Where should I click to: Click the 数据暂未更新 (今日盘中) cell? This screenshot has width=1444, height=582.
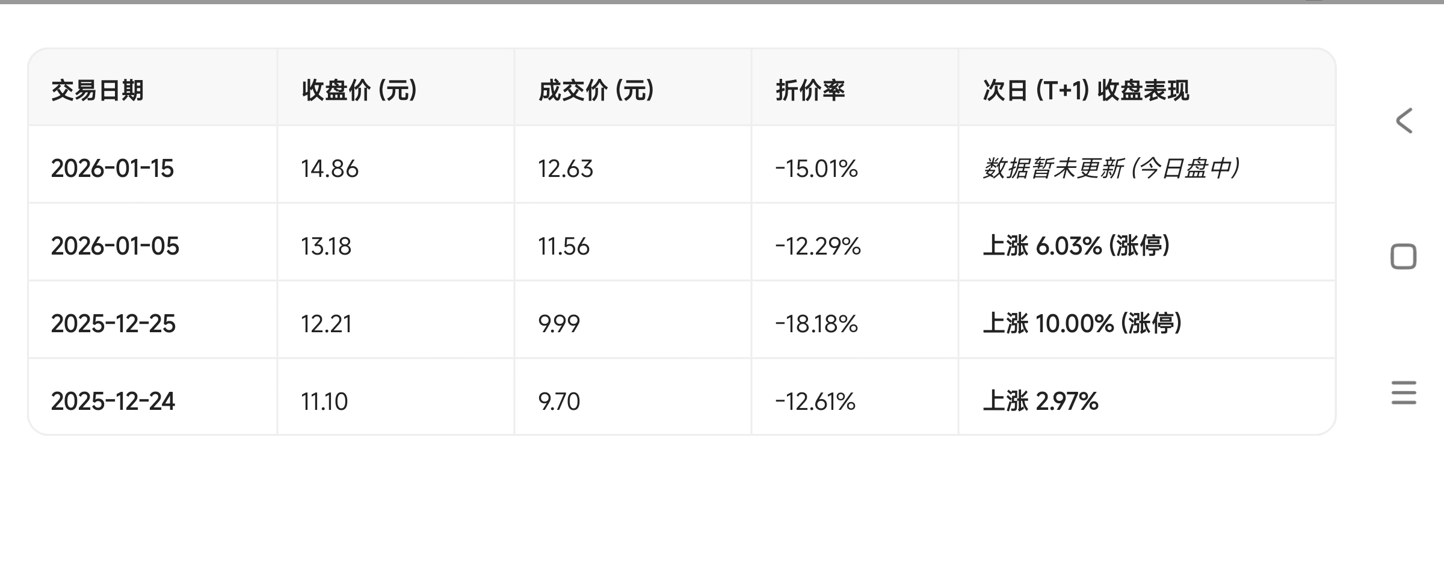(1111, 169)
